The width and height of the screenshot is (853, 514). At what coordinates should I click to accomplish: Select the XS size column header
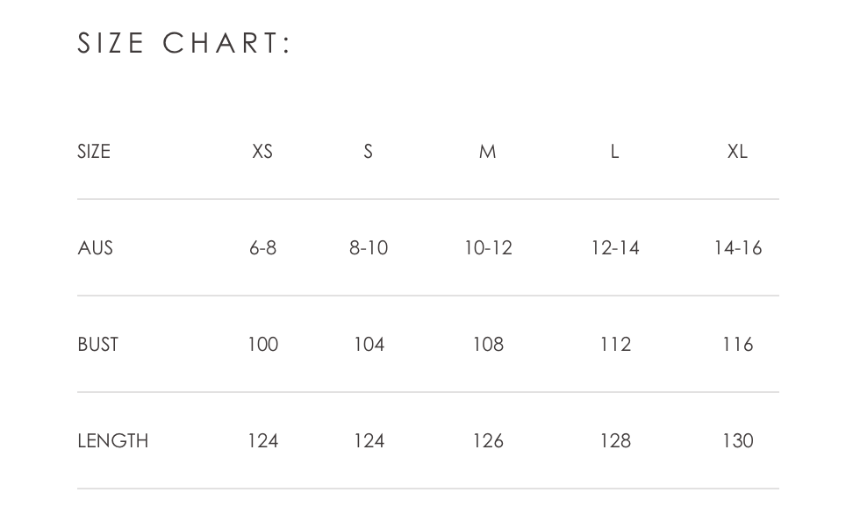coord(262,151)
